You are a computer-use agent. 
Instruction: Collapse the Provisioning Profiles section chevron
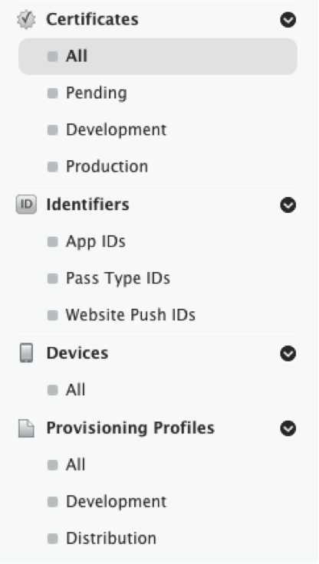point(288,428)
